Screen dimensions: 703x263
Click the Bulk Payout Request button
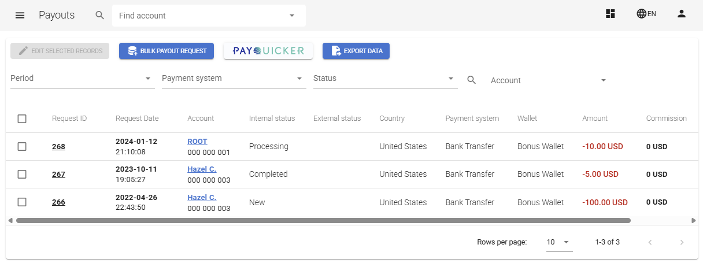(166, 51)
